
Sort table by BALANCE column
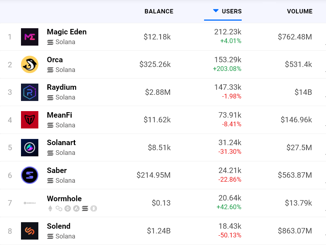pos(159,11)
